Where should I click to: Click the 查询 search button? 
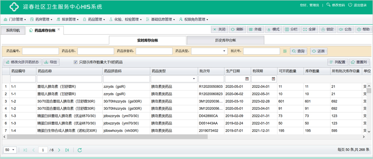pos(298,51)
